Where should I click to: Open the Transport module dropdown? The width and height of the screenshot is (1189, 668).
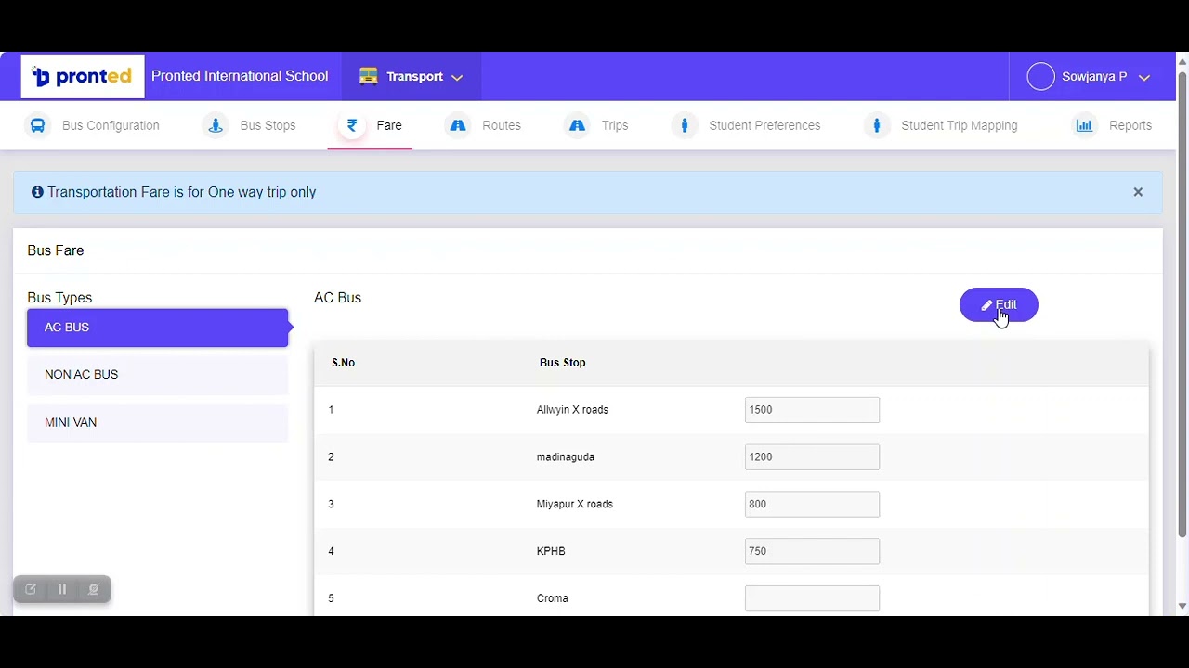412,76
